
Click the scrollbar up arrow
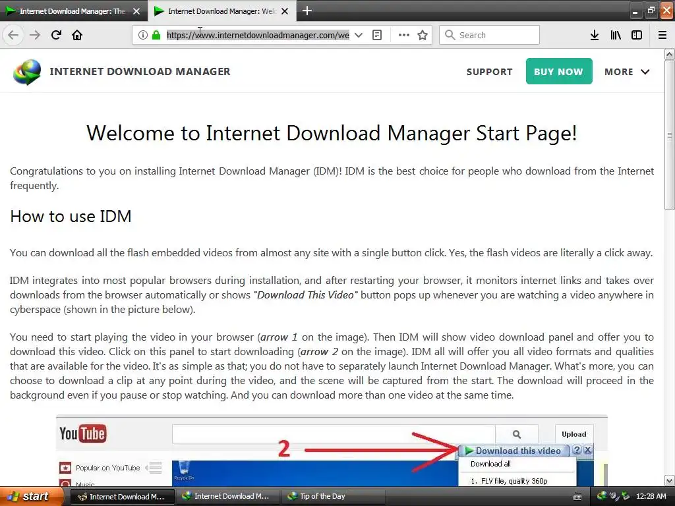(x=670, y=54)
